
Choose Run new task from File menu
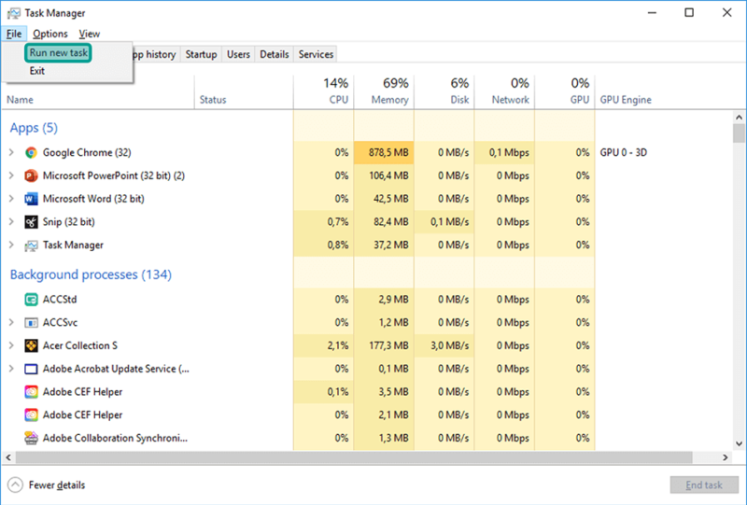(x=58, y=53)
